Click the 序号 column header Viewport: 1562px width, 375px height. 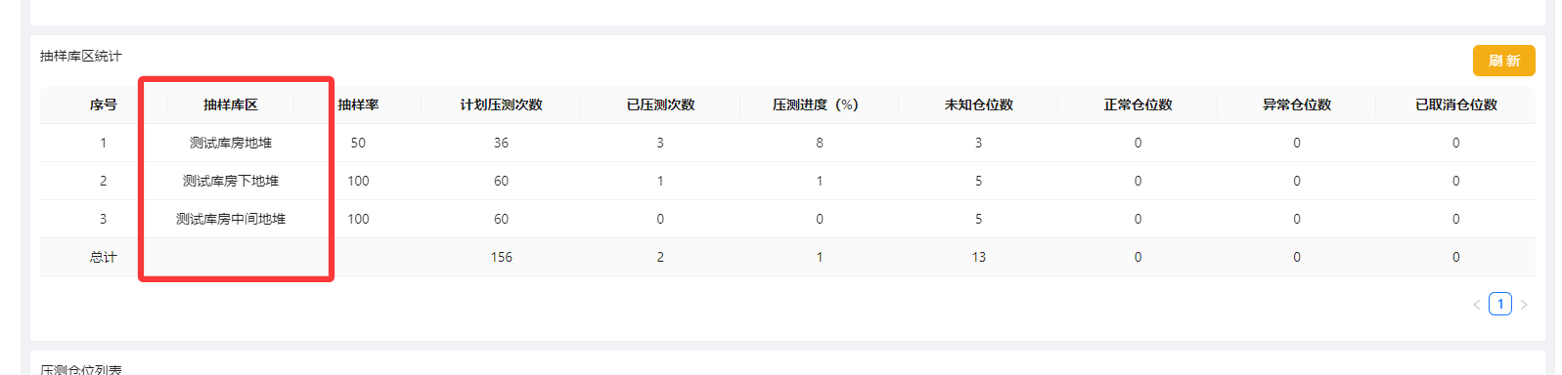click(x=103, y=104)
